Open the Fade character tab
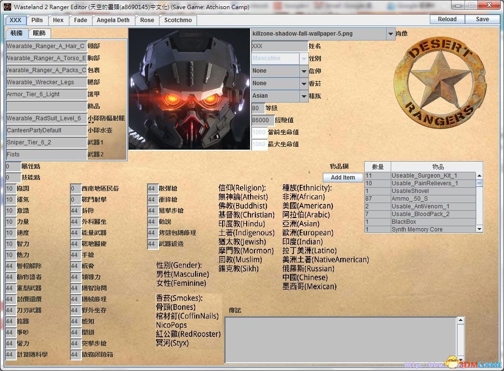504x371 pixels. point(80,20)
